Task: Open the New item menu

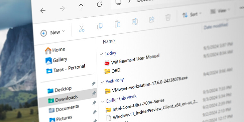Action: pos(52,33)
